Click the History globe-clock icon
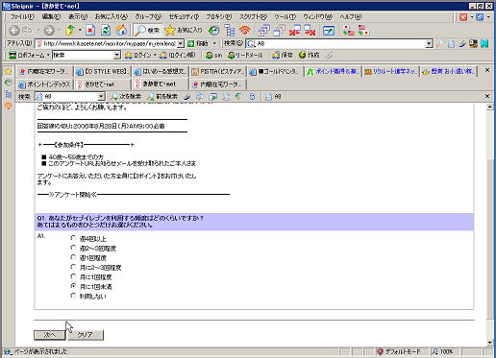Image resolution: width=496 pixels, height=358 pixels. (213, 31)
